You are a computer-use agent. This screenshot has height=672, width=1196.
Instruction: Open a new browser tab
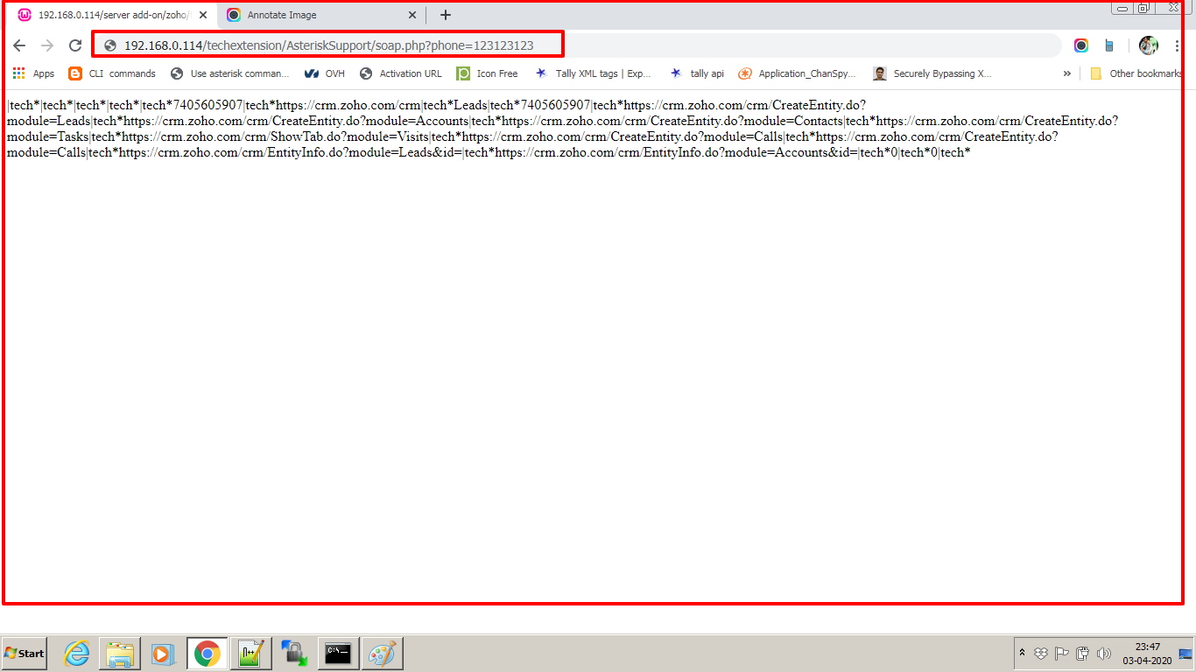[446, 15]
